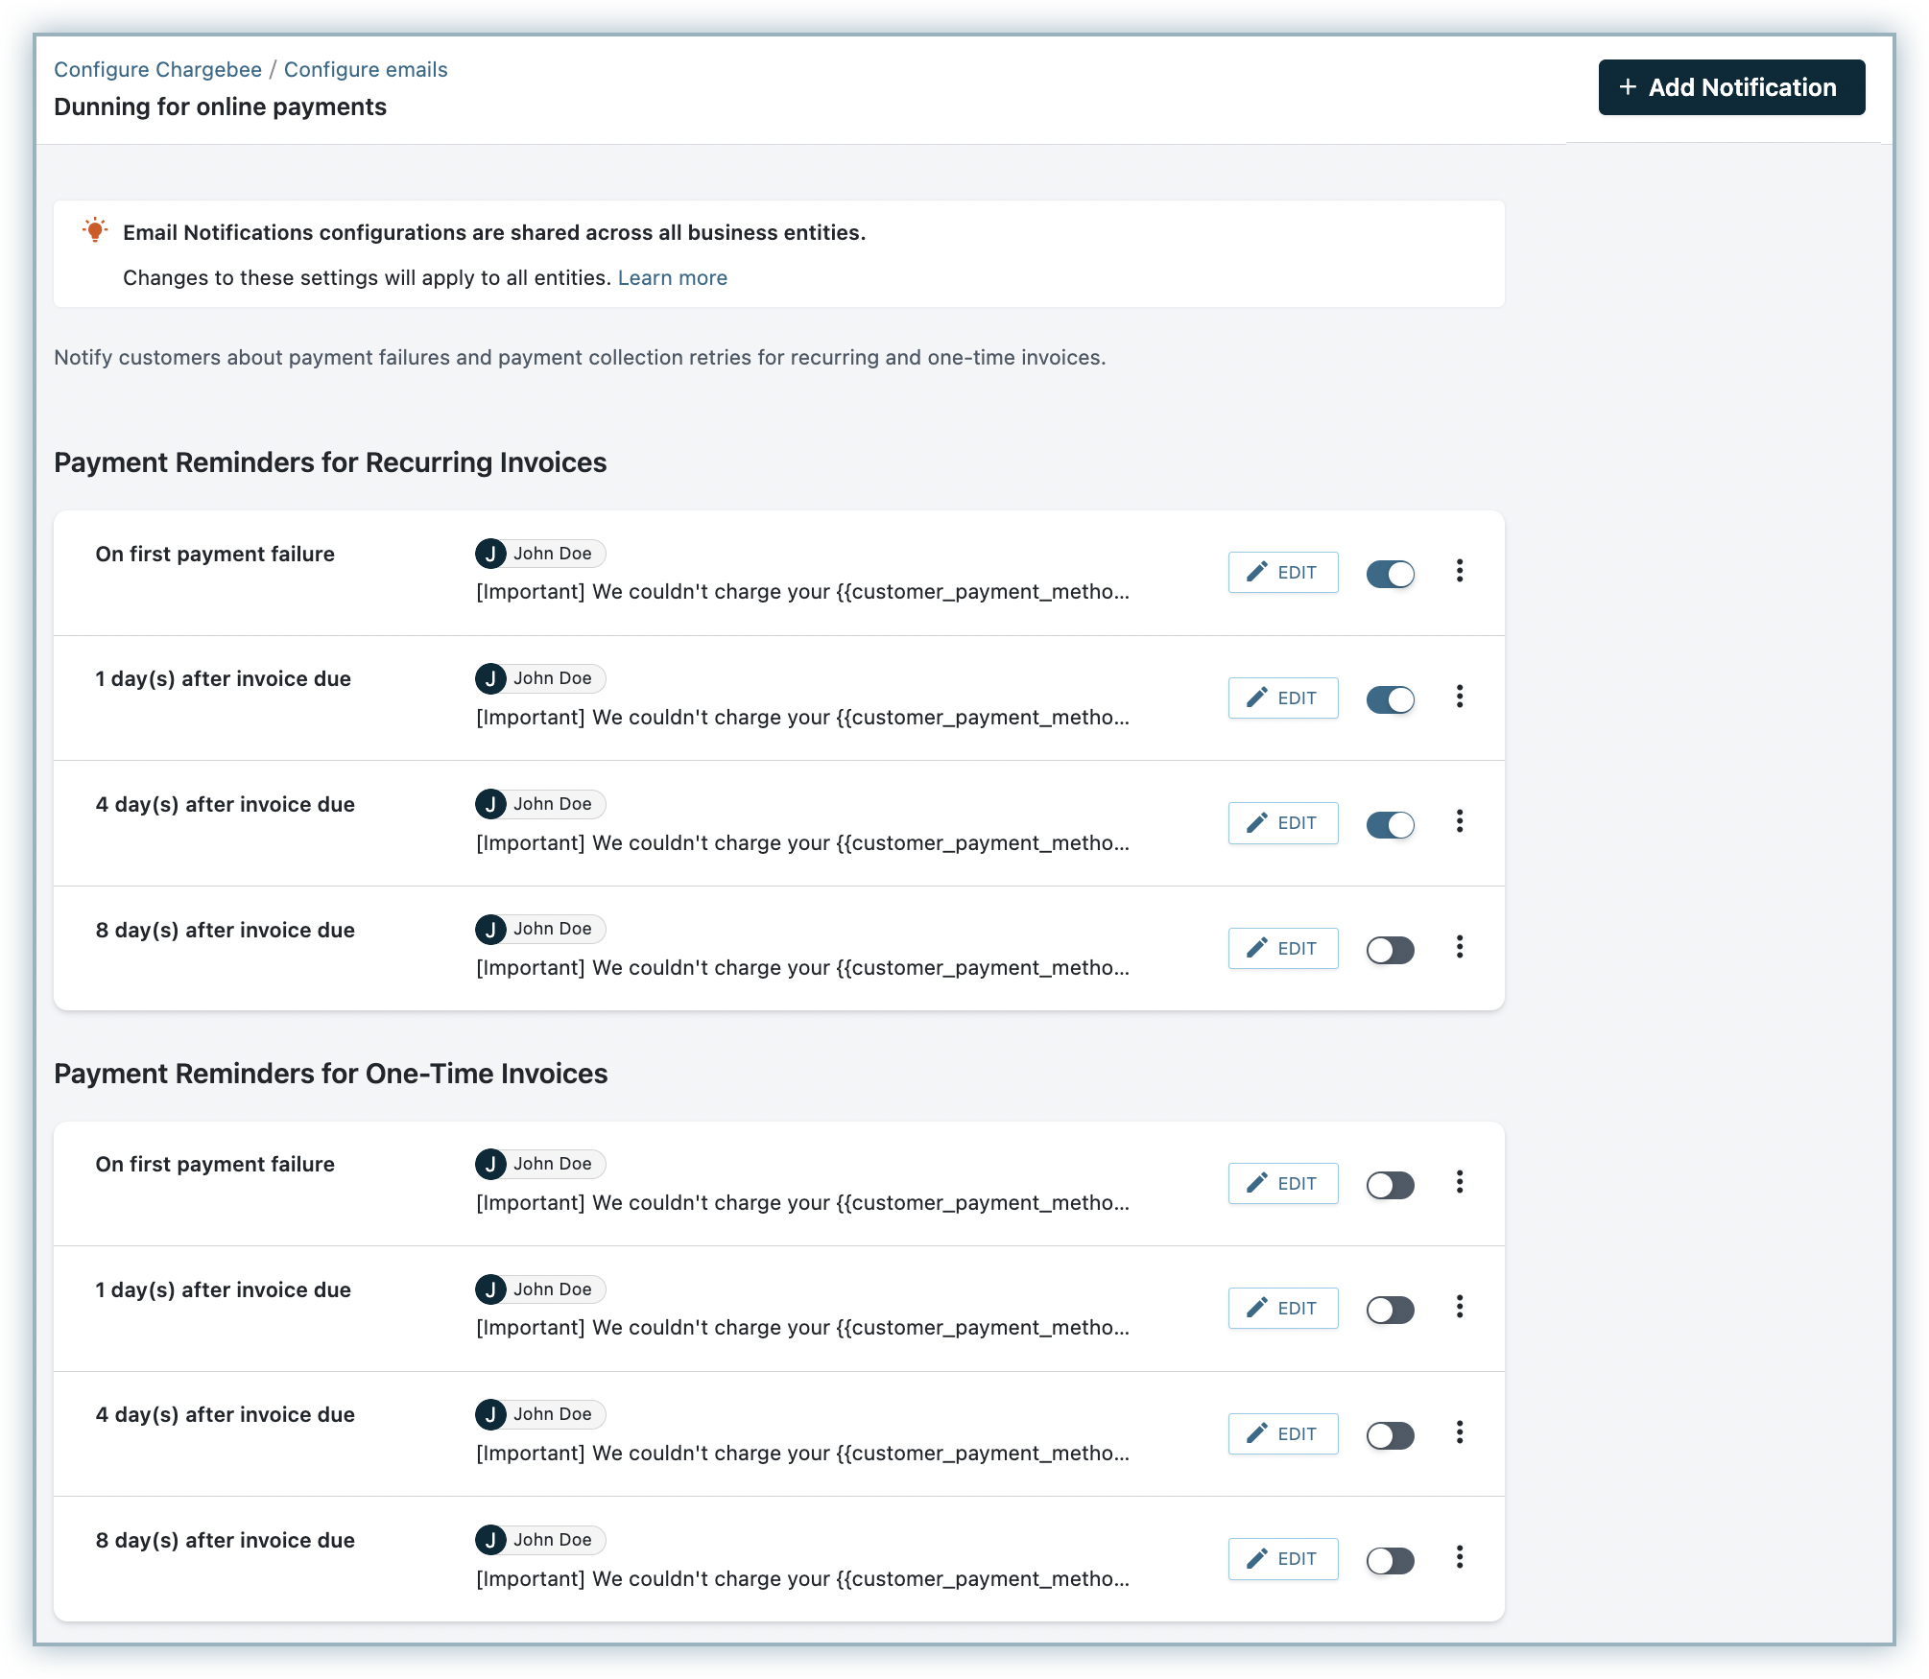Open Configure emails breadcrumb link

(366, 70)
